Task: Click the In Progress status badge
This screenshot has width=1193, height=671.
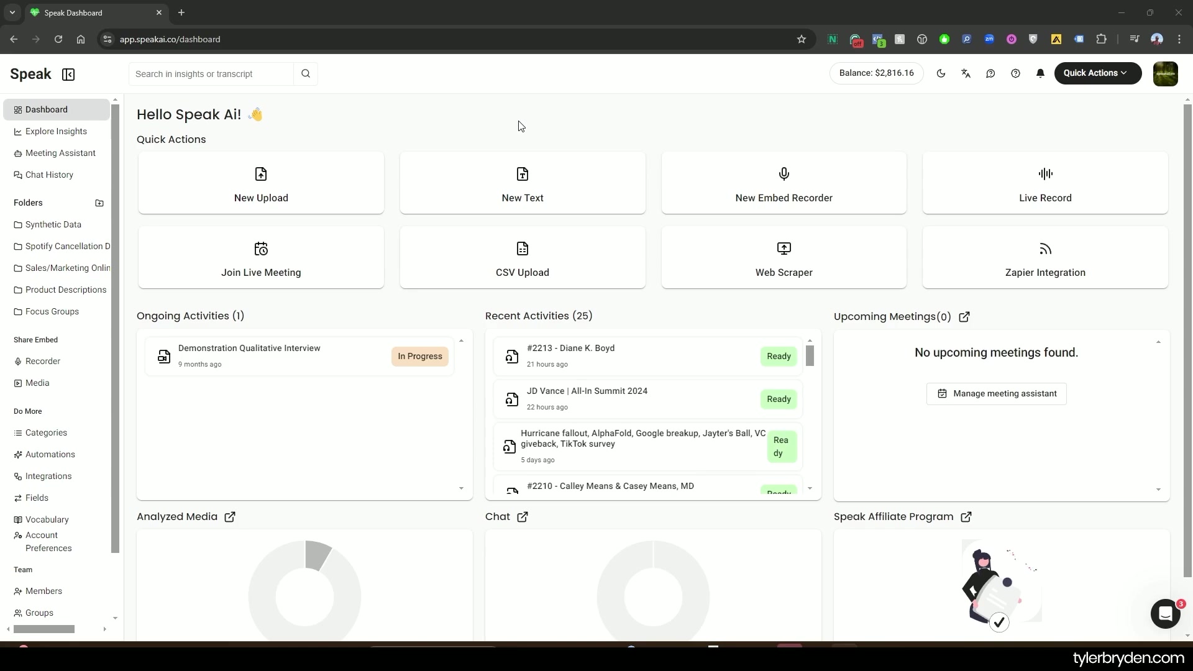Action: pyautogui.click(x=420, y=356)
